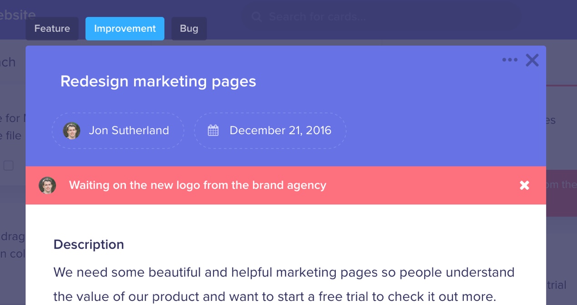
Task: Select the Feature label tag
Action: [52, 29]
